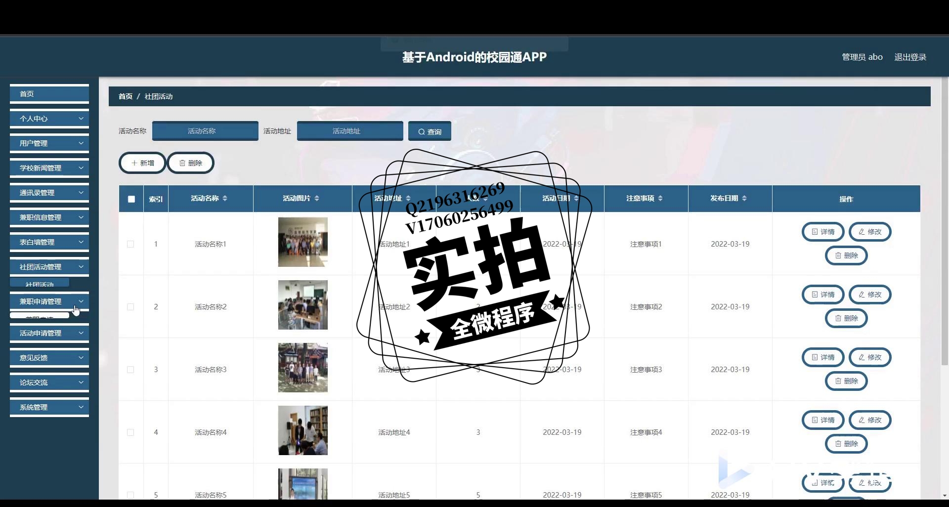Click 修改 for 活动名称2 row
The image size is (949, 507).
(x=870, y=295)
